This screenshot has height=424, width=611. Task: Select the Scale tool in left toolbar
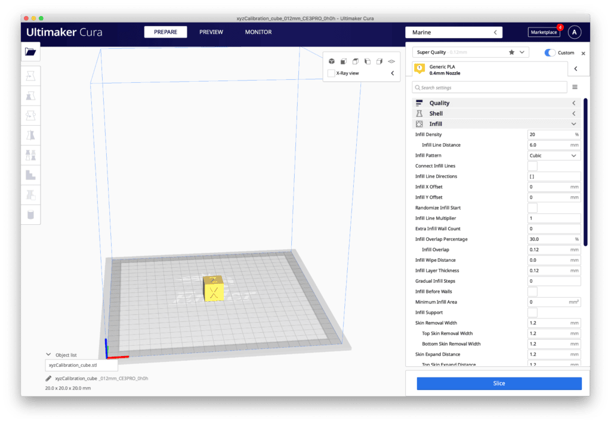coord(30,95)
